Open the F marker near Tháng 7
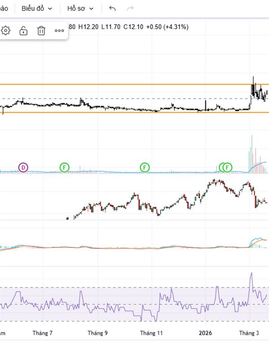The width and height of the screenshot is (269, 358). [65, 167]
